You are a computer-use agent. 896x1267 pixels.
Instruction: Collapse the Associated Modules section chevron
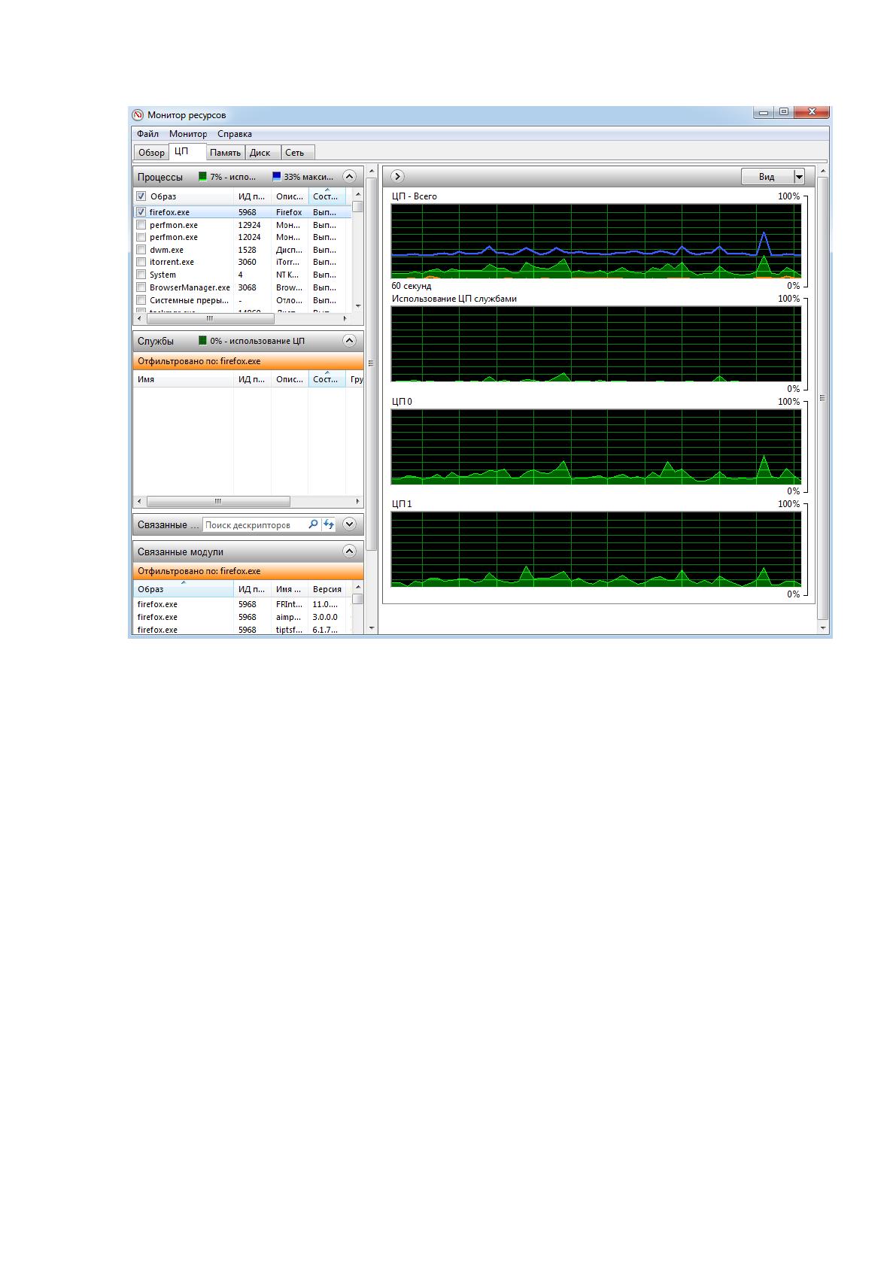pyautogui.click(x=349, y=551)
